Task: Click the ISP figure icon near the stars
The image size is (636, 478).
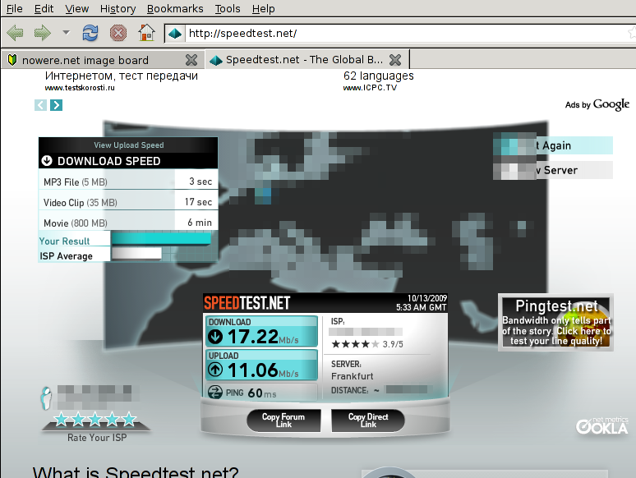Action: (46, 398)
